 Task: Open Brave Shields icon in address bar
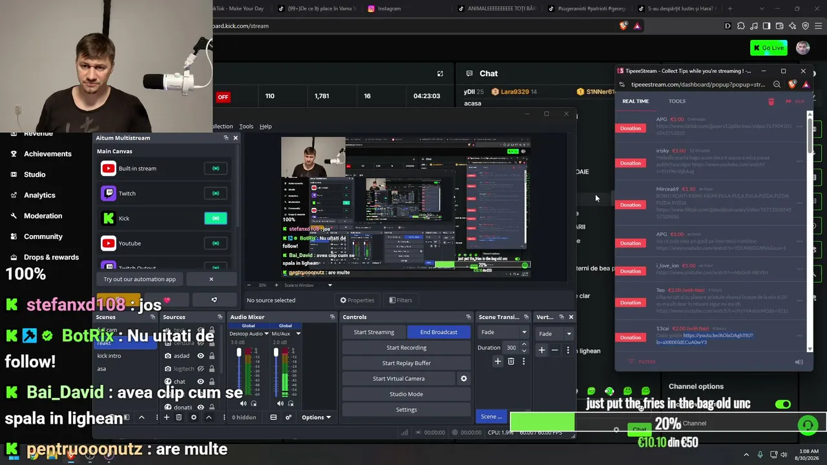[623, 26]
